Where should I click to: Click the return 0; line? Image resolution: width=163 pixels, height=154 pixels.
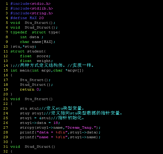[30, 90]
